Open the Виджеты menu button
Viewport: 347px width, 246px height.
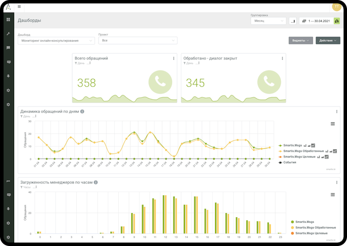(301, 40)
